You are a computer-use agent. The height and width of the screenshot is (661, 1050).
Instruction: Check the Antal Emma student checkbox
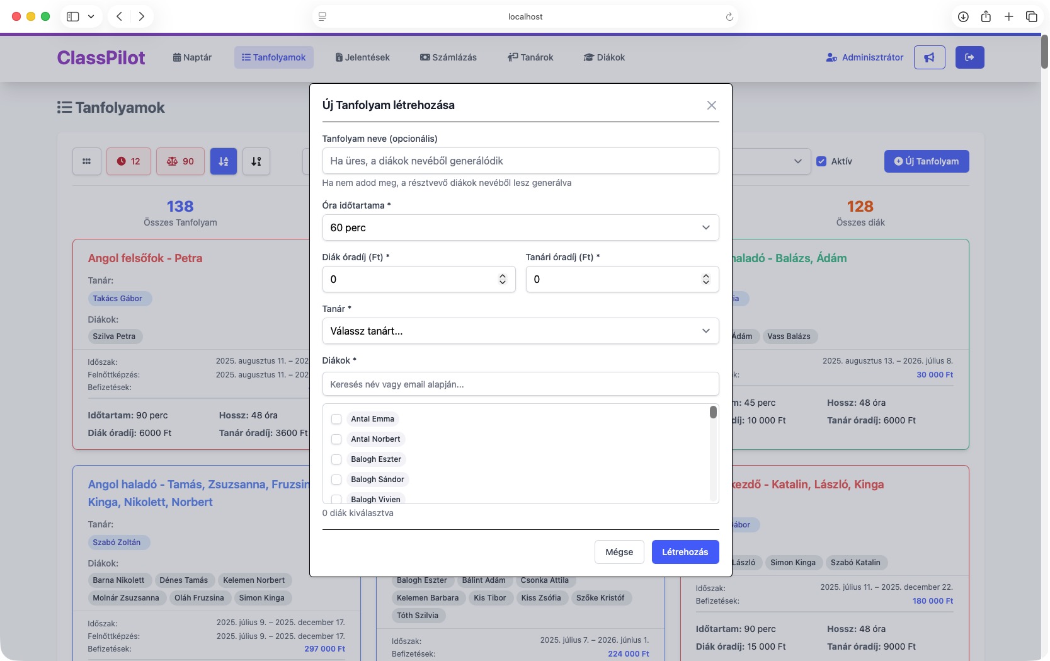point(336,419)
